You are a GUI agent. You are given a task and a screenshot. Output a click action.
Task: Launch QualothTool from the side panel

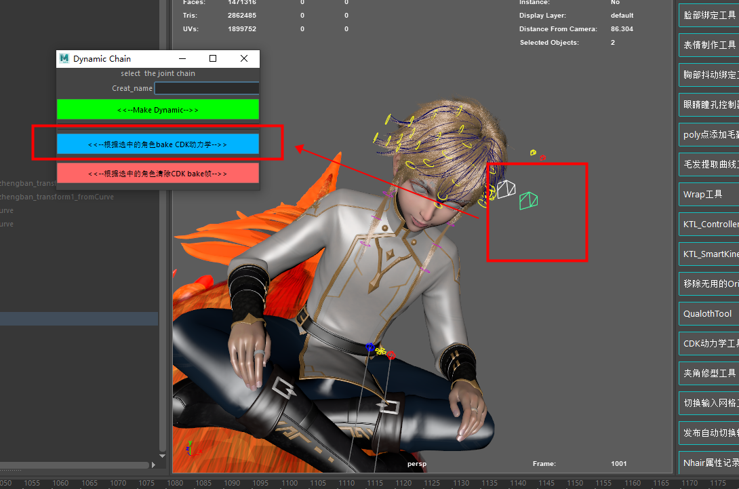click(708, 313)
